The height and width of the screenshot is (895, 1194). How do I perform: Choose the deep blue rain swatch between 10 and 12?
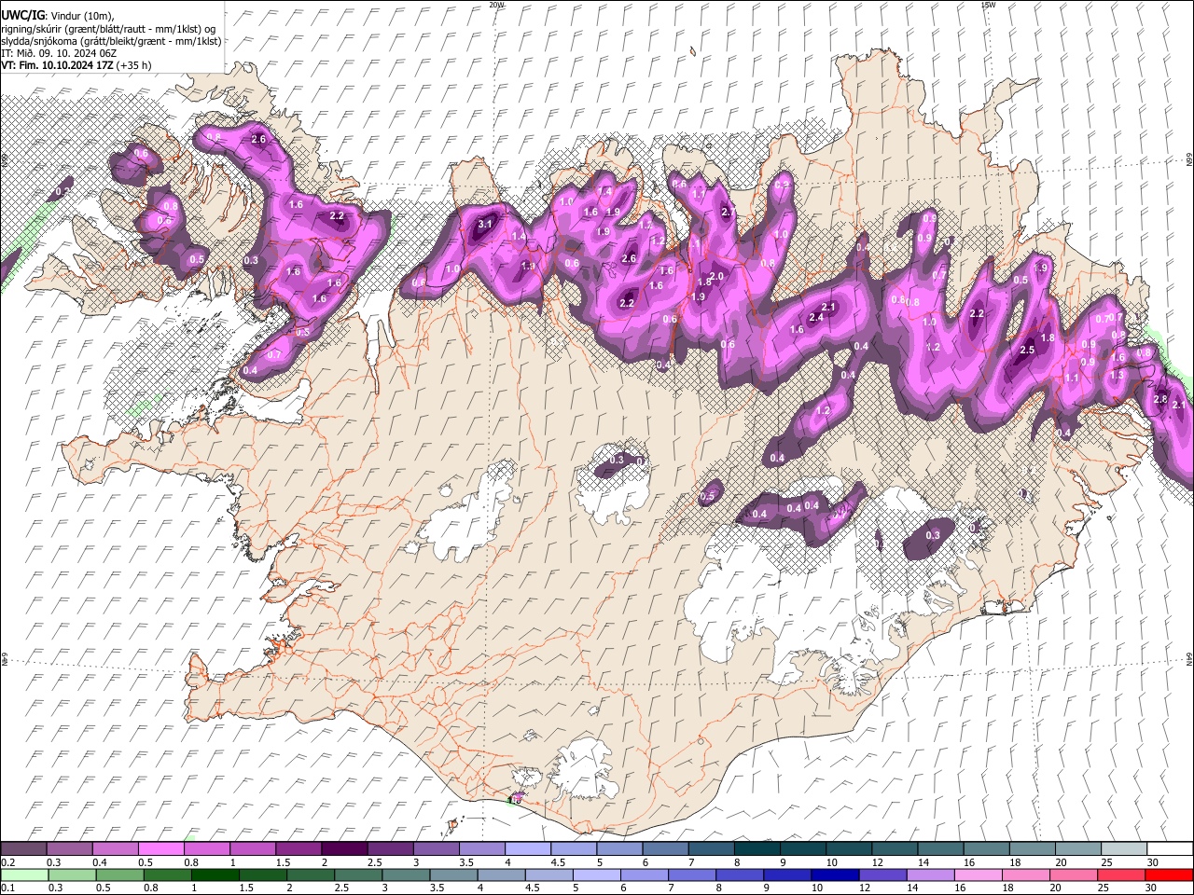[x=836, y=874]
